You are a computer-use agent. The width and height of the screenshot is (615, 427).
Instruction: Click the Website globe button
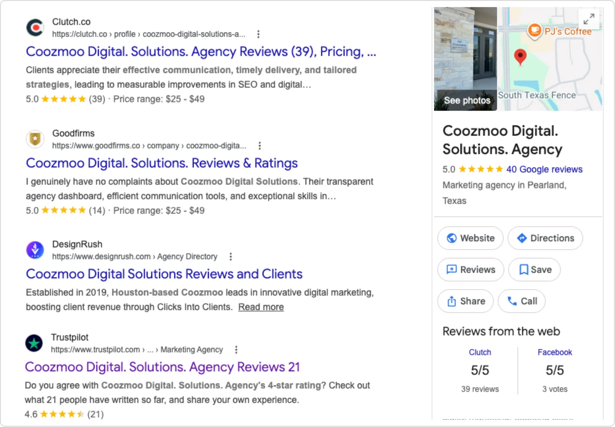point(451,238)
